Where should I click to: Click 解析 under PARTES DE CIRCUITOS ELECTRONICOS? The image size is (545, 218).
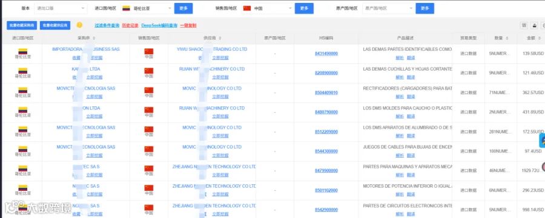click(400, 214)
